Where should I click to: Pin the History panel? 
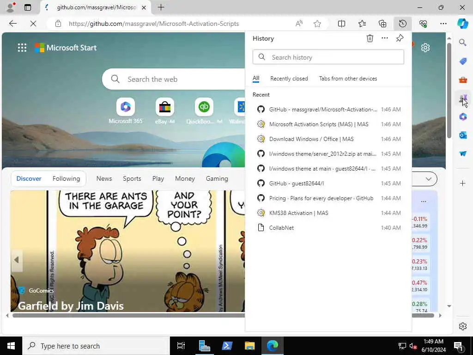click(x=400, y=38)
